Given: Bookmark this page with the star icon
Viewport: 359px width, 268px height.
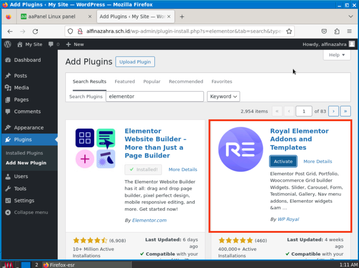Looking at the screenshot, I should pos(289,31).
